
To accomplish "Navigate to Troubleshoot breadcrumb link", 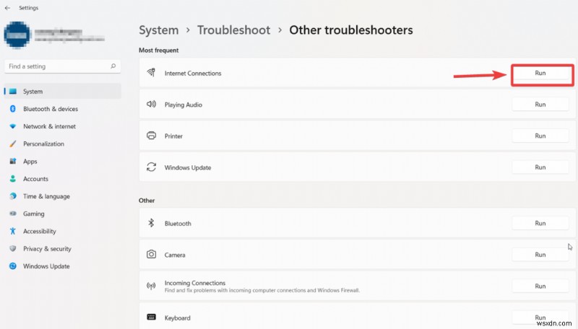I will point(233,30).
